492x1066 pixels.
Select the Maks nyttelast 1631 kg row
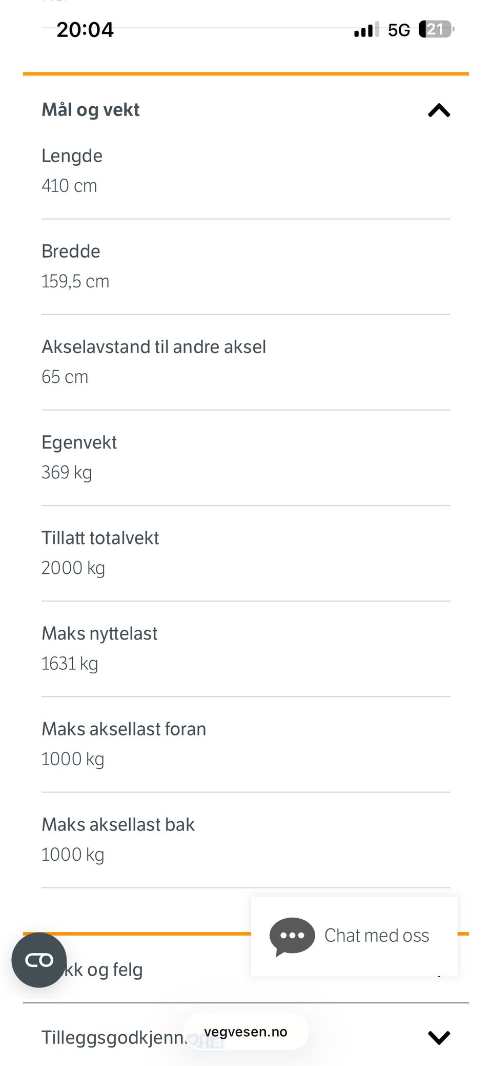[x=246, y=648]
